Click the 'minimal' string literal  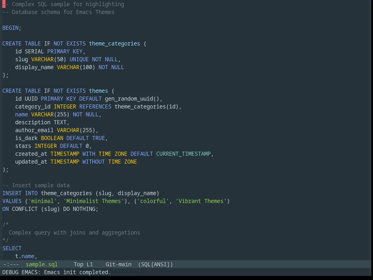[43, 201]
